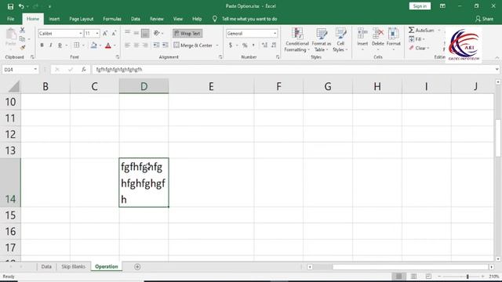Click the insert function fx icon
The height and width of the screenshot is (282, 502).
(84, 70)
